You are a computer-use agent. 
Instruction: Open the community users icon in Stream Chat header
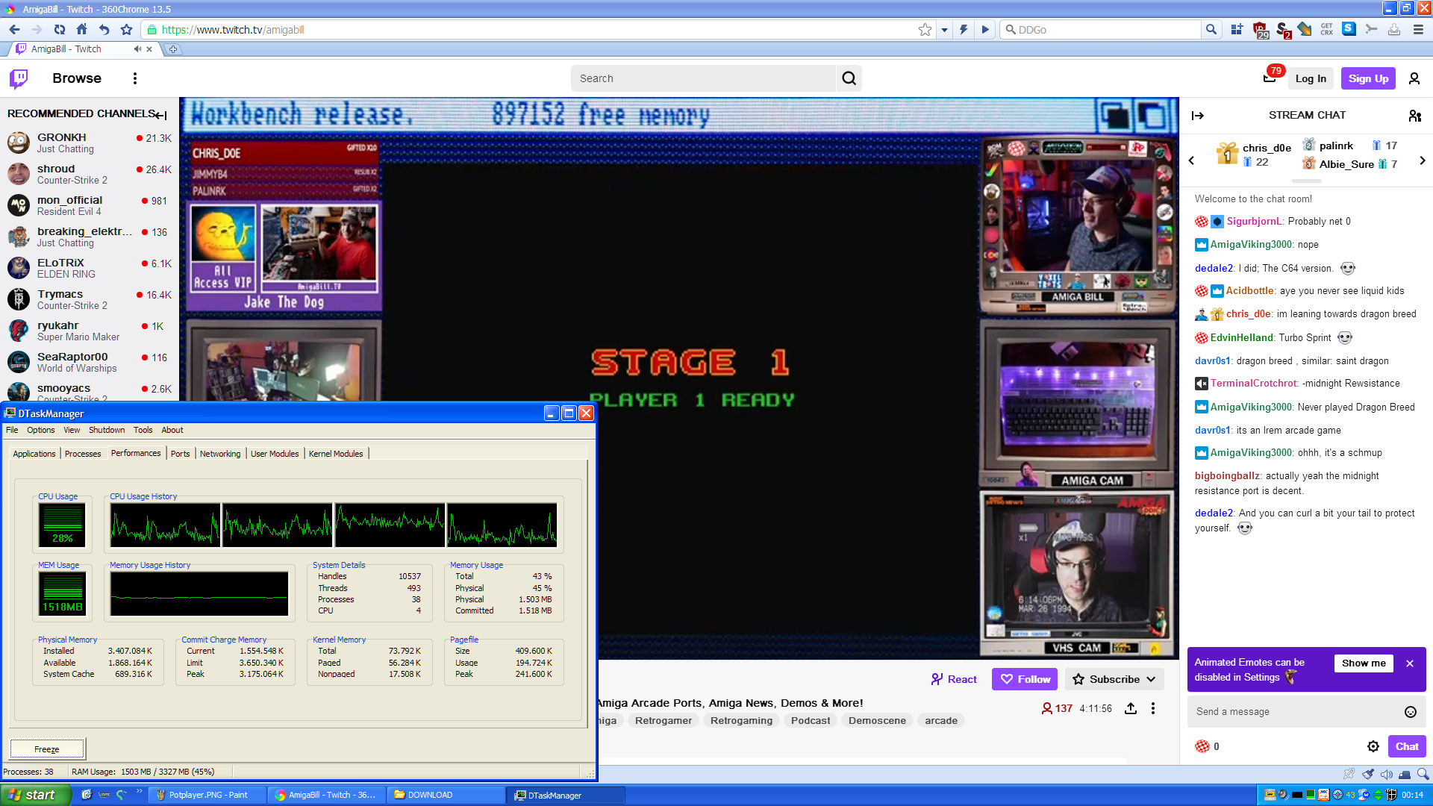[x=1415, y=116]
